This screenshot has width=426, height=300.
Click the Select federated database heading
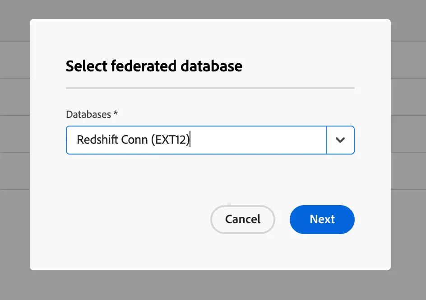(154, 66)
